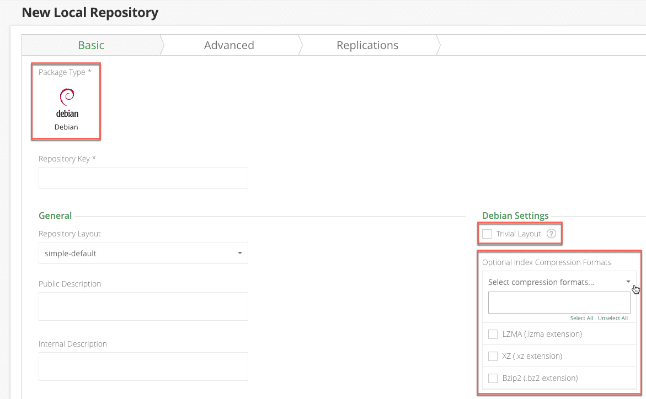Image resolution: width=646 pixels, height=399 pixels.
Task: Check the XZ (.xz extension) format
Action: click(493, 356)
